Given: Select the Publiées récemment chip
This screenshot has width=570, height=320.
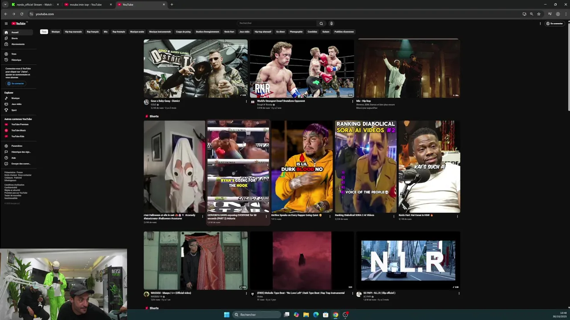Looking at the screenshot, I should pyautogui.click(x=344, y=32).
